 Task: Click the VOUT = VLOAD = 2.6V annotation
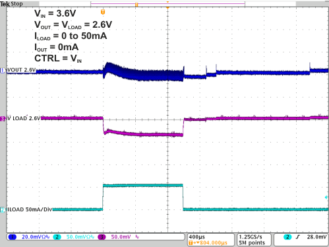tap(73, 25)
